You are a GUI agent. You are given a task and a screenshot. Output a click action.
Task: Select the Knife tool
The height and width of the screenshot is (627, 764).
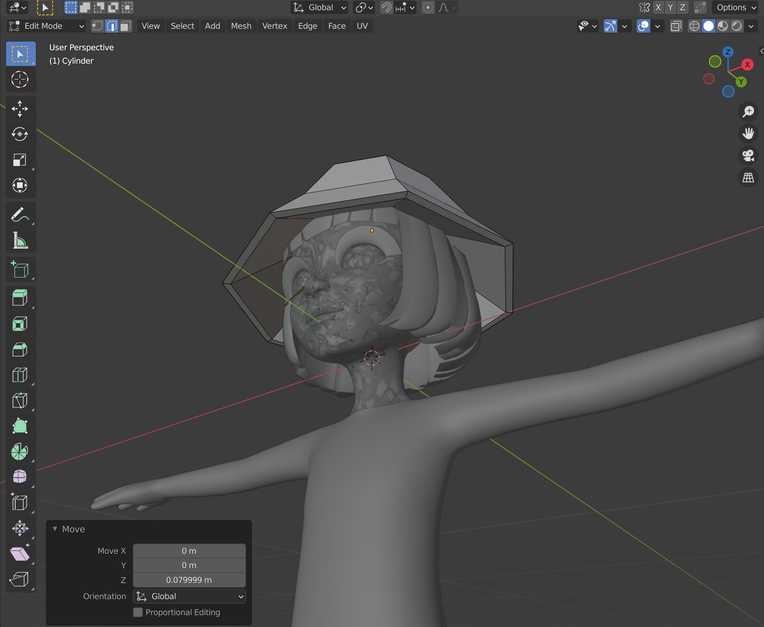click(x=20, y=401)
